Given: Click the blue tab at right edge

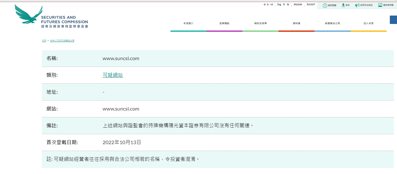Looking at the screenshot, I should [x=393, y=20].
